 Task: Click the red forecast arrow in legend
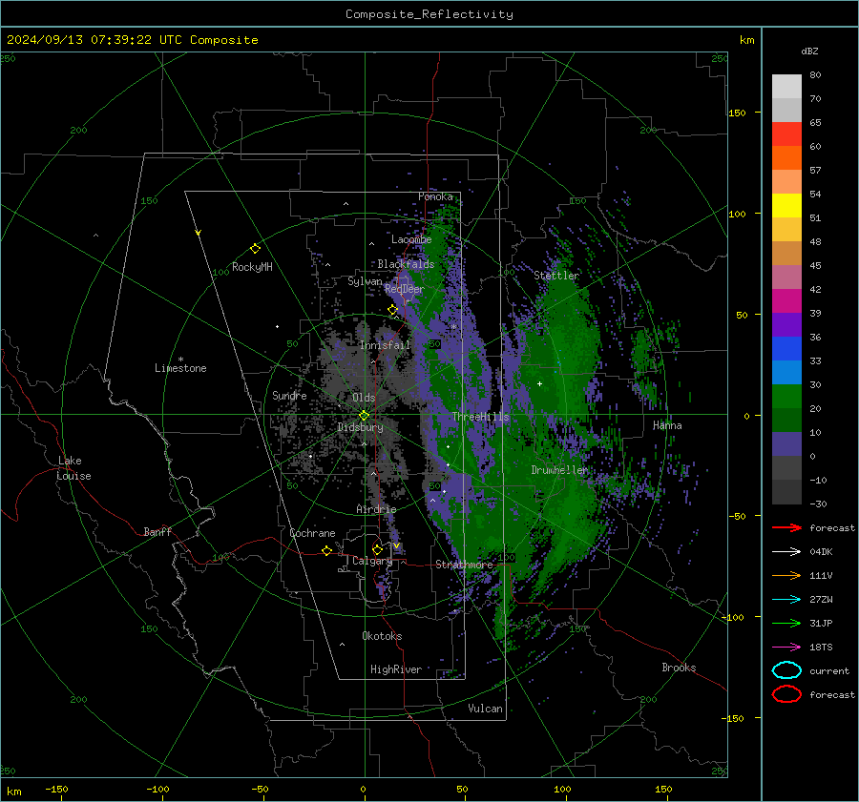click(x=786, y=527)
